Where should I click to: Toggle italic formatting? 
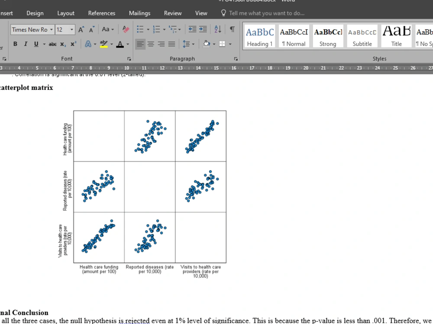tap(26, 44)
